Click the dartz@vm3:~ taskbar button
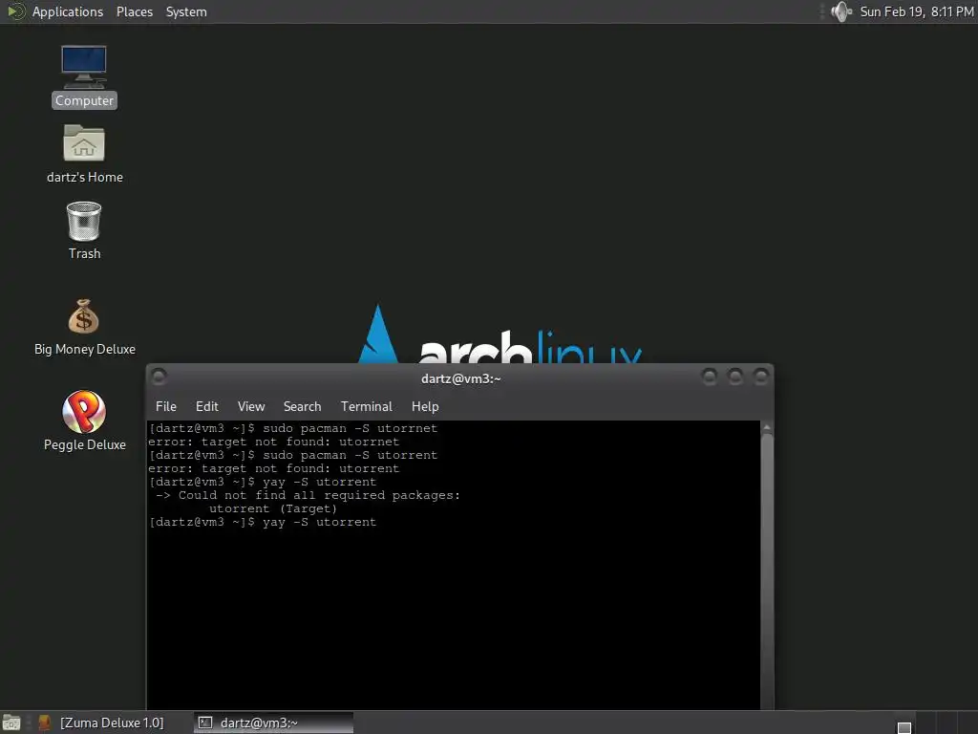This screenshot has height=734, width=978. tap(273, 723)
